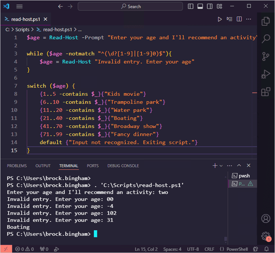Select the read-host.ps1 editor tab
This screenshot has height=253, width=275.
pyautogui.click(x=26, y=19)
